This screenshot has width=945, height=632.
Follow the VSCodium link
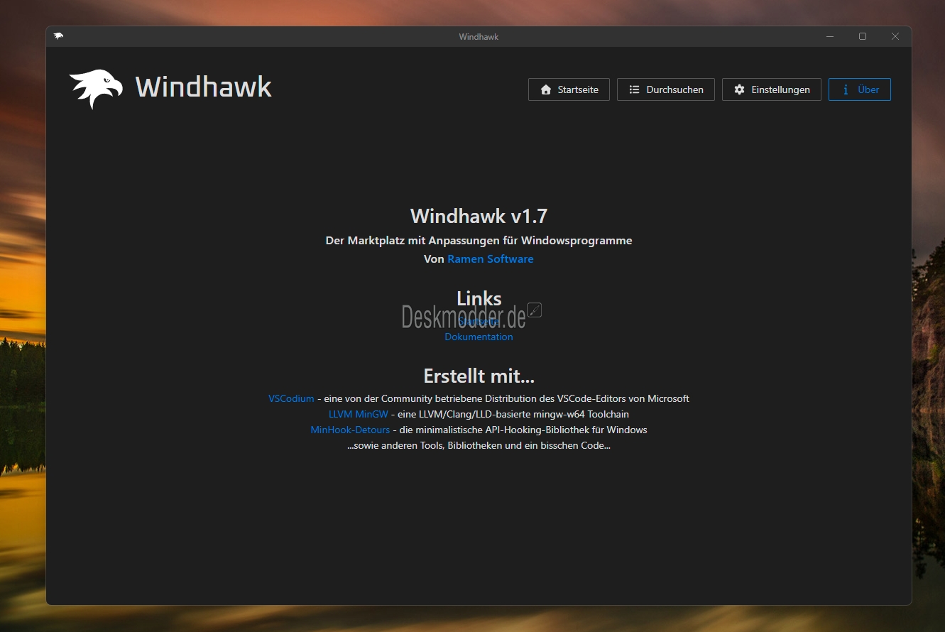tap(291, 398)
